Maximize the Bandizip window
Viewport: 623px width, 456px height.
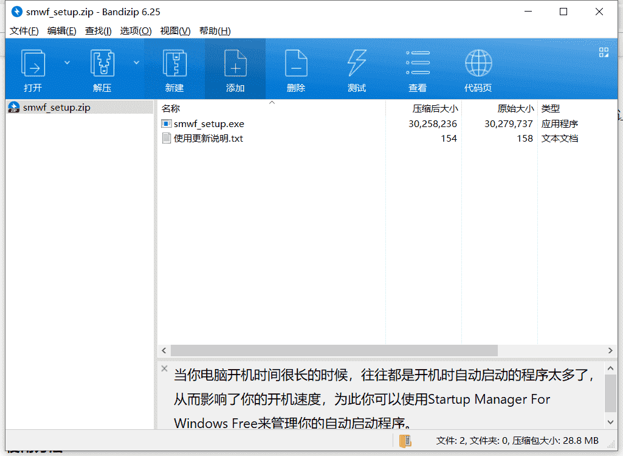pyautogui.click(x=563, y=12)
